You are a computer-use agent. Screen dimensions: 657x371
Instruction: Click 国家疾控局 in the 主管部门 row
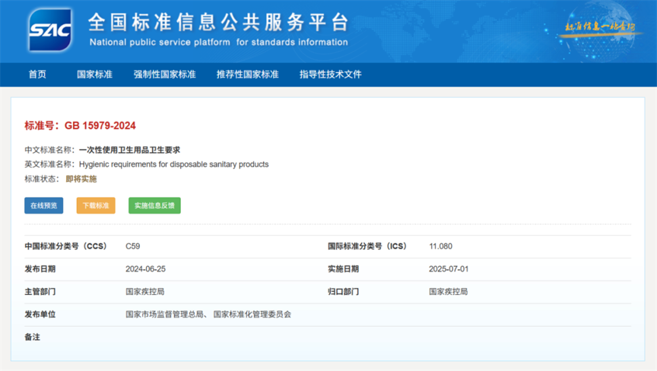tap(145, 291)
